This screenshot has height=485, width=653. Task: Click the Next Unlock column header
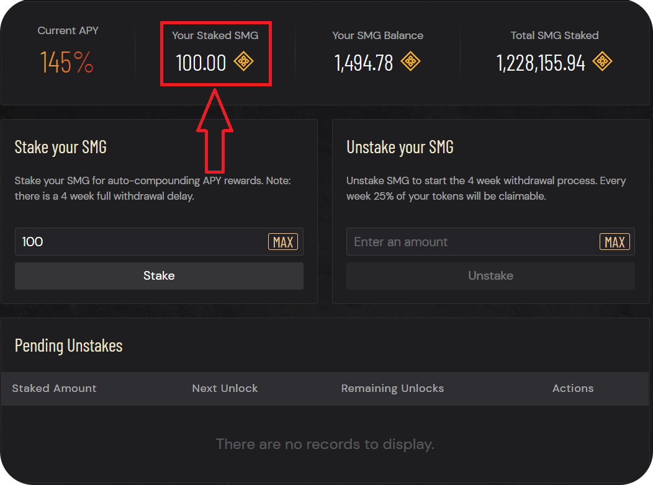coord(225,388)
